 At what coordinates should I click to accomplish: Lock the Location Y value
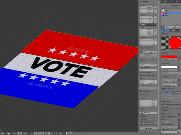(155, 10)
